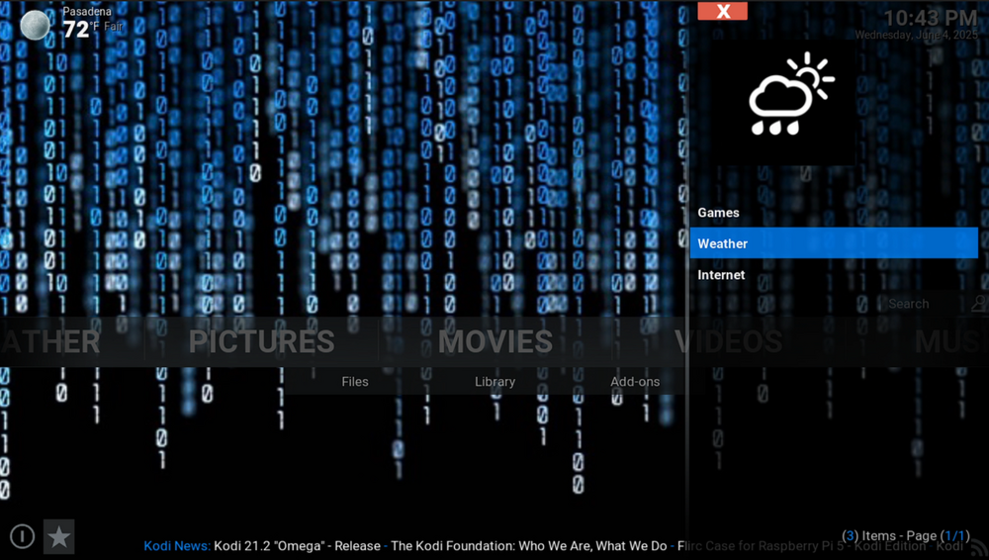This screenshot has height=560, width=989.
Task: Open favourites with the star icon
Action: click(x=58, y=536)
